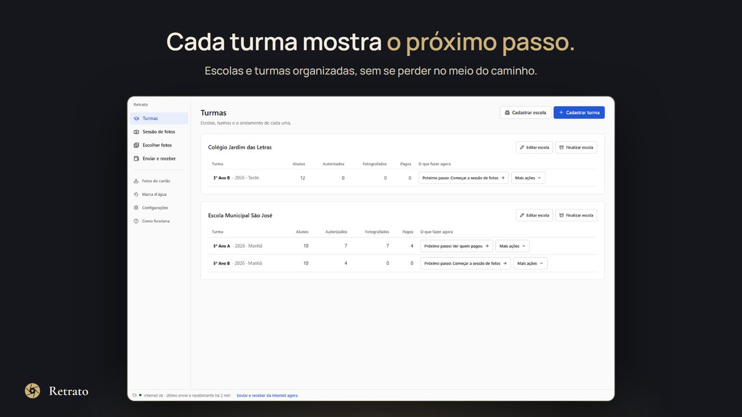Click Editar escola for Escola Municipal São José
Viewport: 742px width, 417px height.
(x=534, y=215)
